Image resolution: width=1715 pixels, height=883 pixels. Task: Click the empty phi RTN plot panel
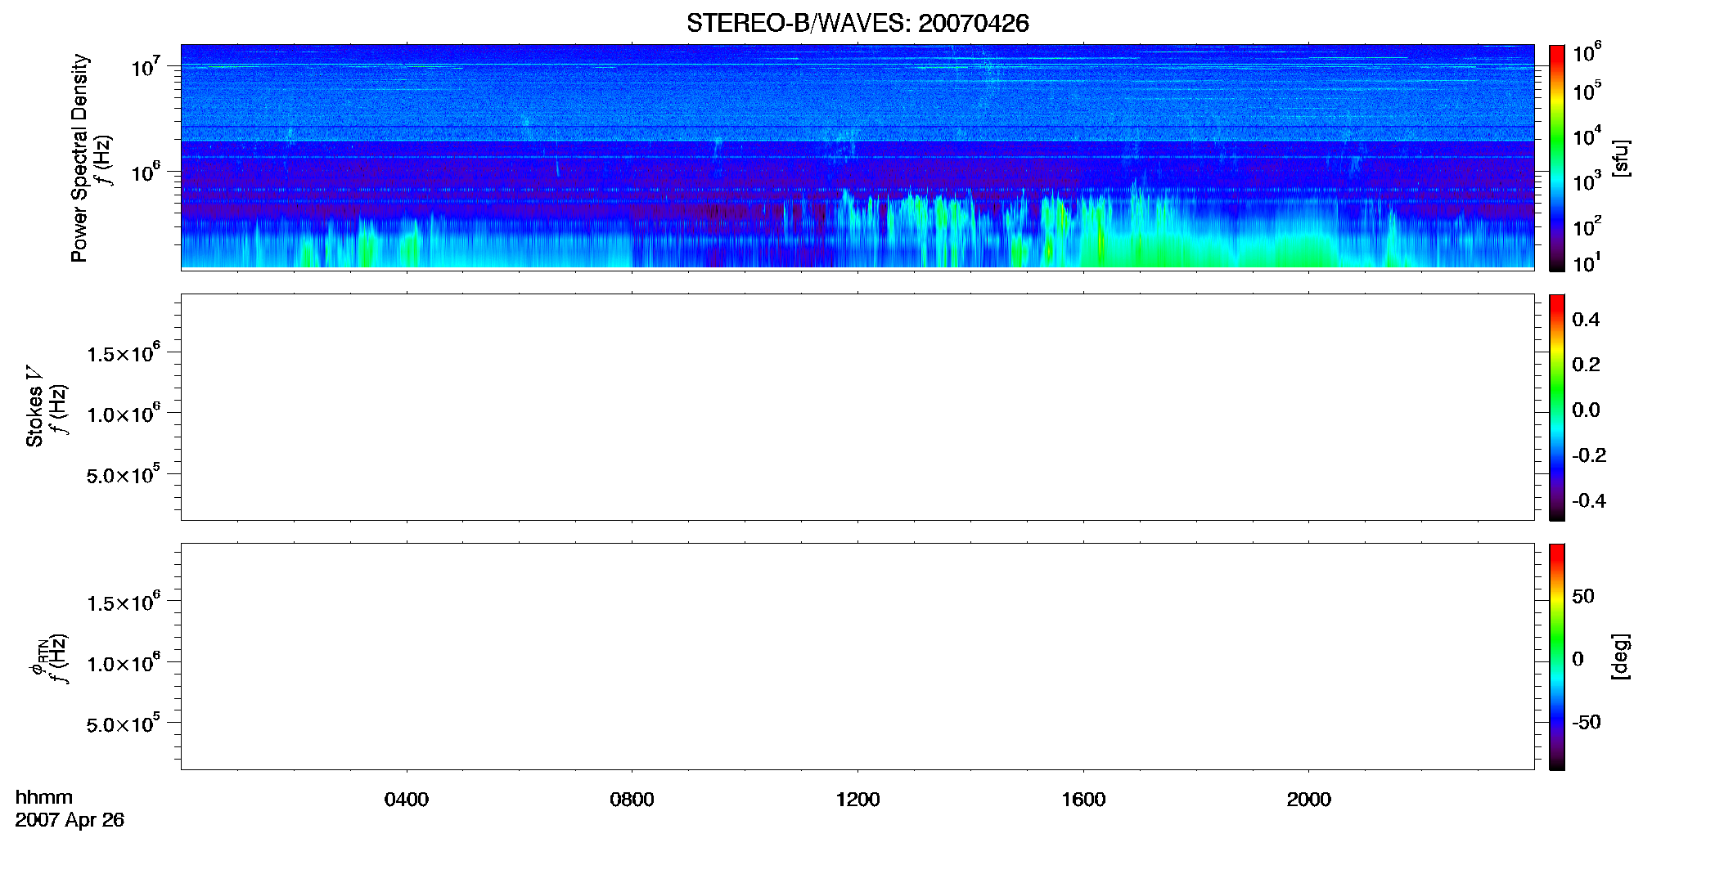[x=857, y=657]
